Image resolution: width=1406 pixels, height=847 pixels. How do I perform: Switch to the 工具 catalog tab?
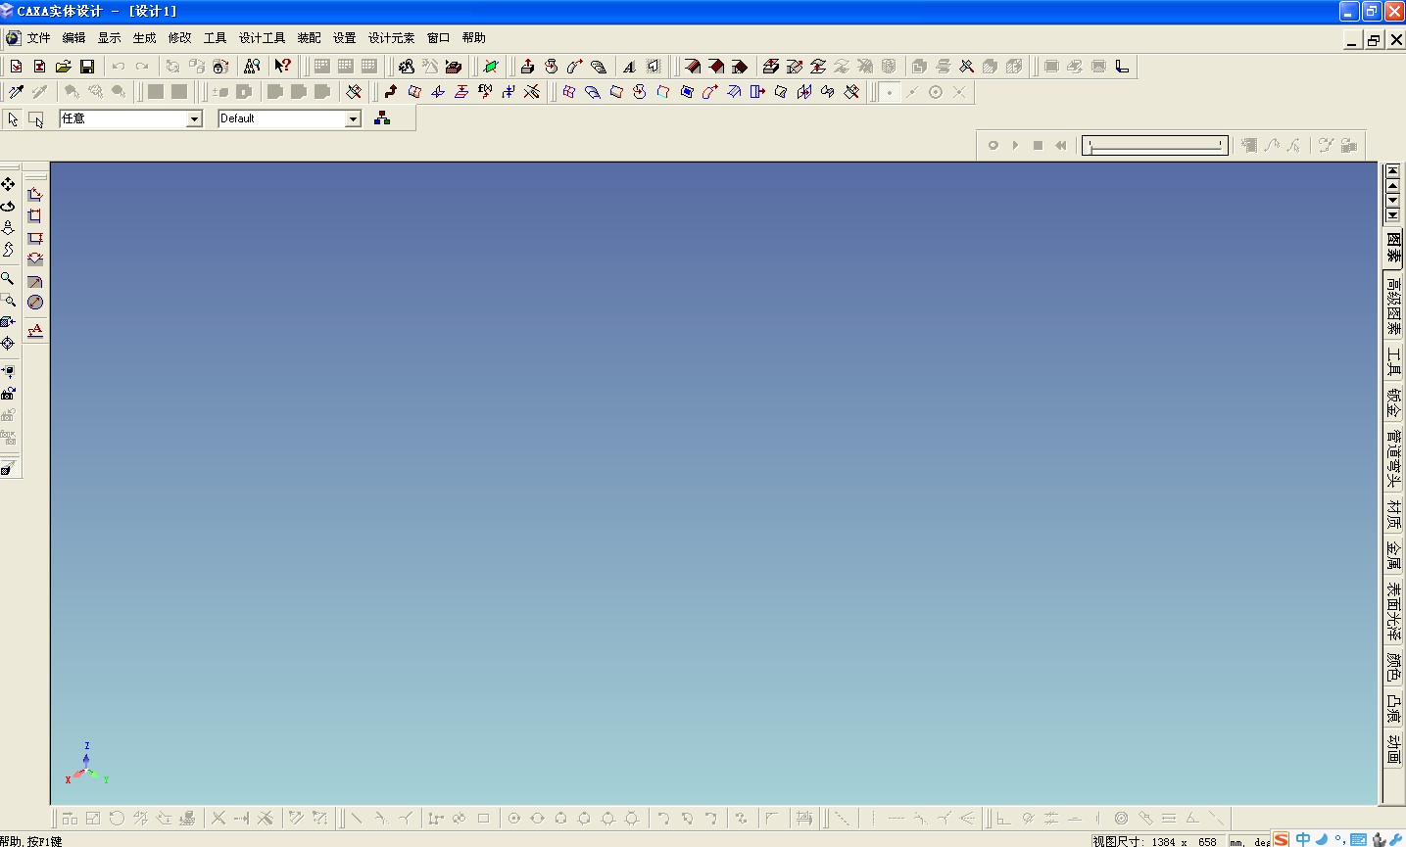coord(1393,362)
